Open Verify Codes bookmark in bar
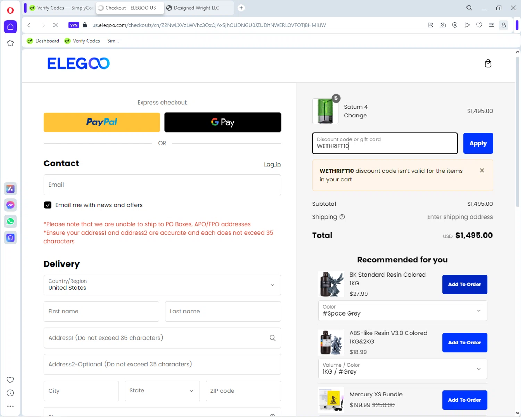The image size is (521, 417). (x=92, y=41)
